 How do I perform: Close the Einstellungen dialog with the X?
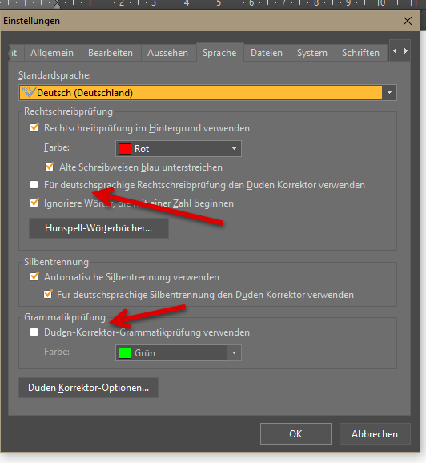coord(408,21)
